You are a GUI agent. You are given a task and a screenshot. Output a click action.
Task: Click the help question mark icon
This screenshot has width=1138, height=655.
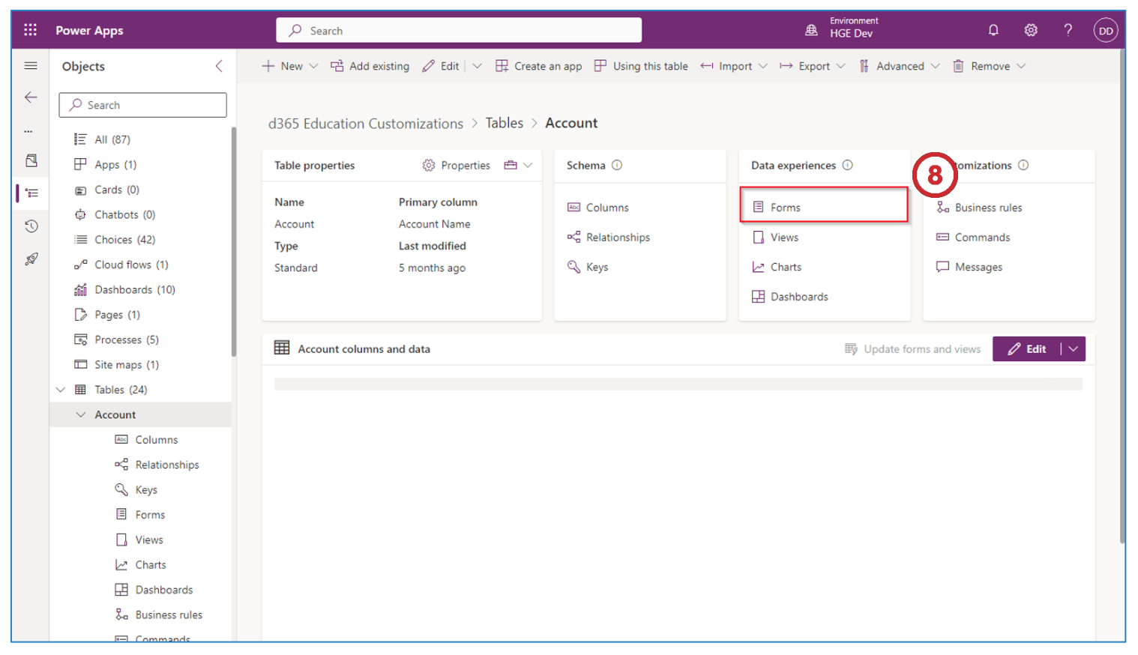pos(1068,30)
